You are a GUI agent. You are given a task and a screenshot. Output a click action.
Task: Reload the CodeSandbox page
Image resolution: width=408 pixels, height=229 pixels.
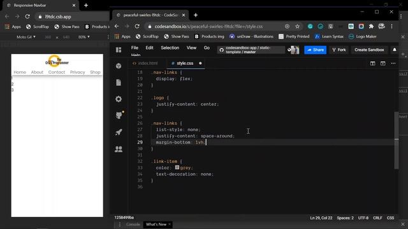[137, 26]
